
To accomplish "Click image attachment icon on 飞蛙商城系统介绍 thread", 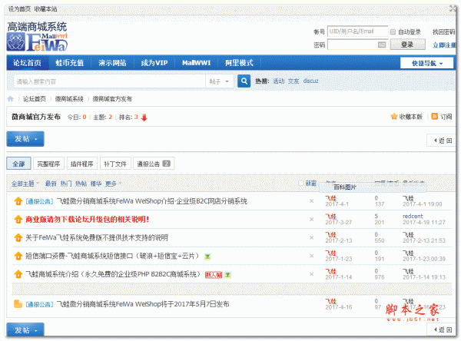I will [x=227, y=275].
